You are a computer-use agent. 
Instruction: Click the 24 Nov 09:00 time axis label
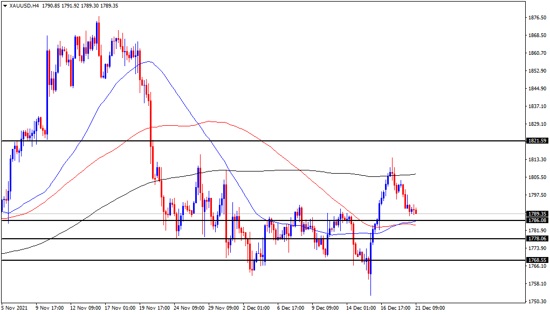(189, 308)
